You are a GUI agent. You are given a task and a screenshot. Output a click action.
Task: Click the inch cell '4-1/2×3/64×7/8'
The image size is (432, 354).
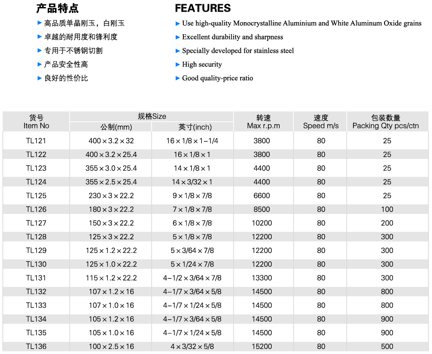192,278
